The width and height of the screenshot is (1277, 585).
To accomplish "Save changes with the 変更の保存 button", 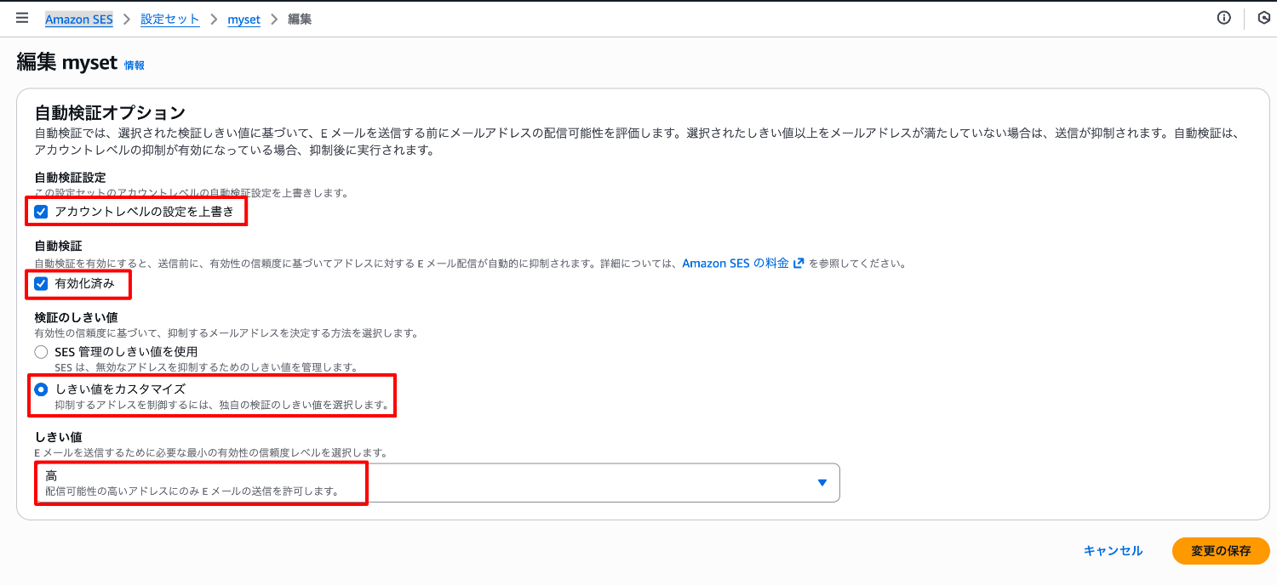I will (1221, 550).
